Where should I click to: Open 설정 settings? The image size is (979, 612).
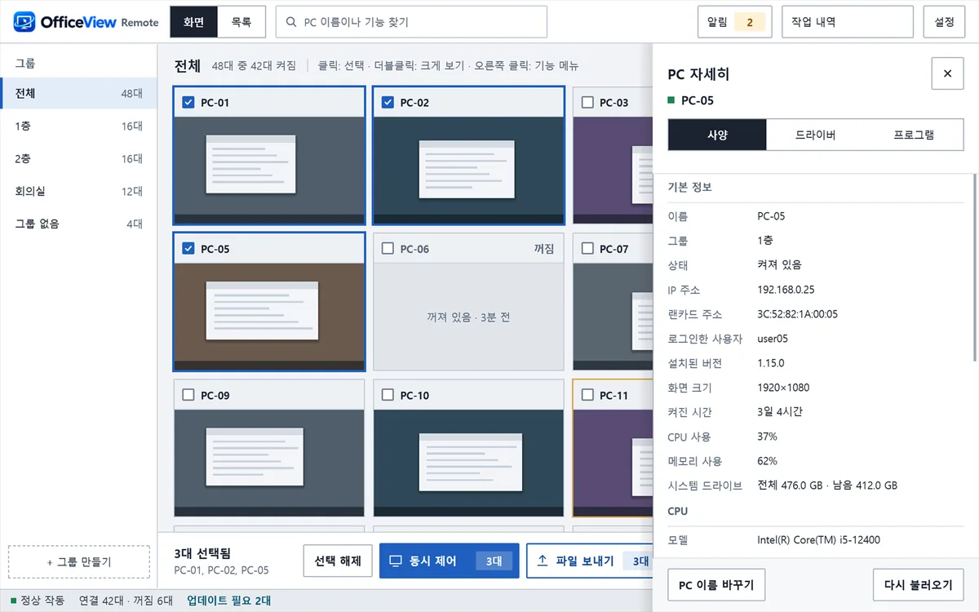pos(944,22)
